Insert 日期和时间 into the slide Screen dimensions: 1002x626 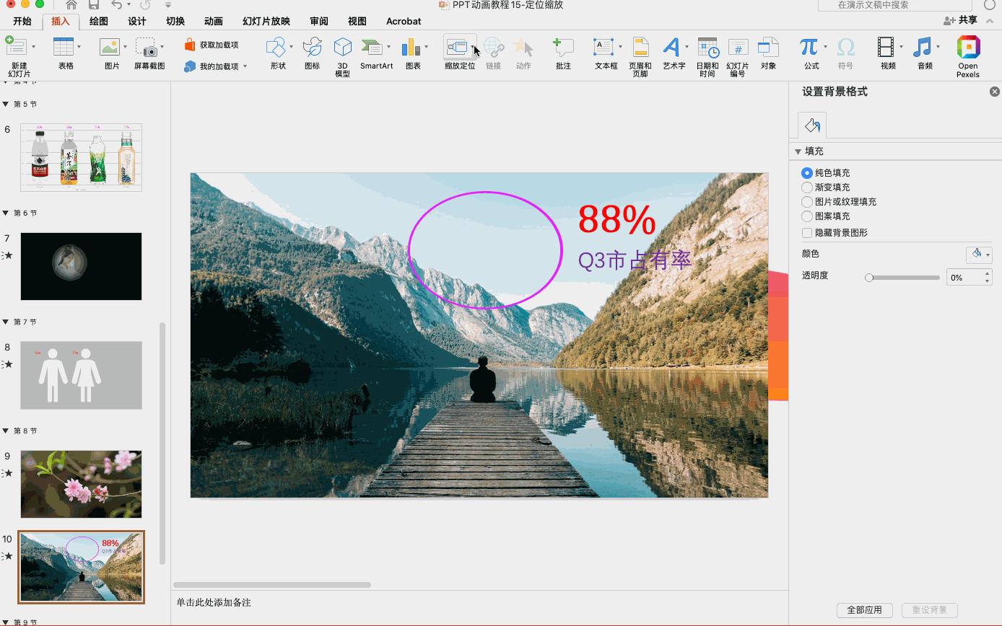click(707, 48)
